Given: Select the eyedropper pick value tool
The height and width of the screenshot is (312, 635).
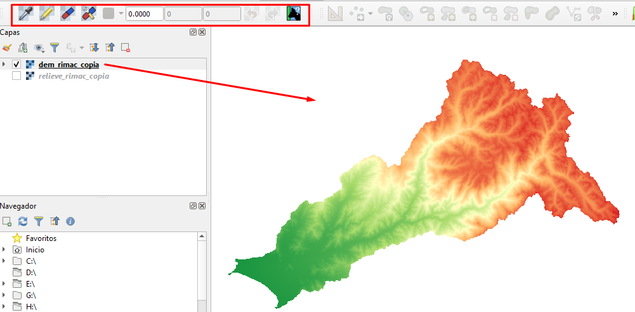Looking at the screenshot, I should [x=27, y=13].
